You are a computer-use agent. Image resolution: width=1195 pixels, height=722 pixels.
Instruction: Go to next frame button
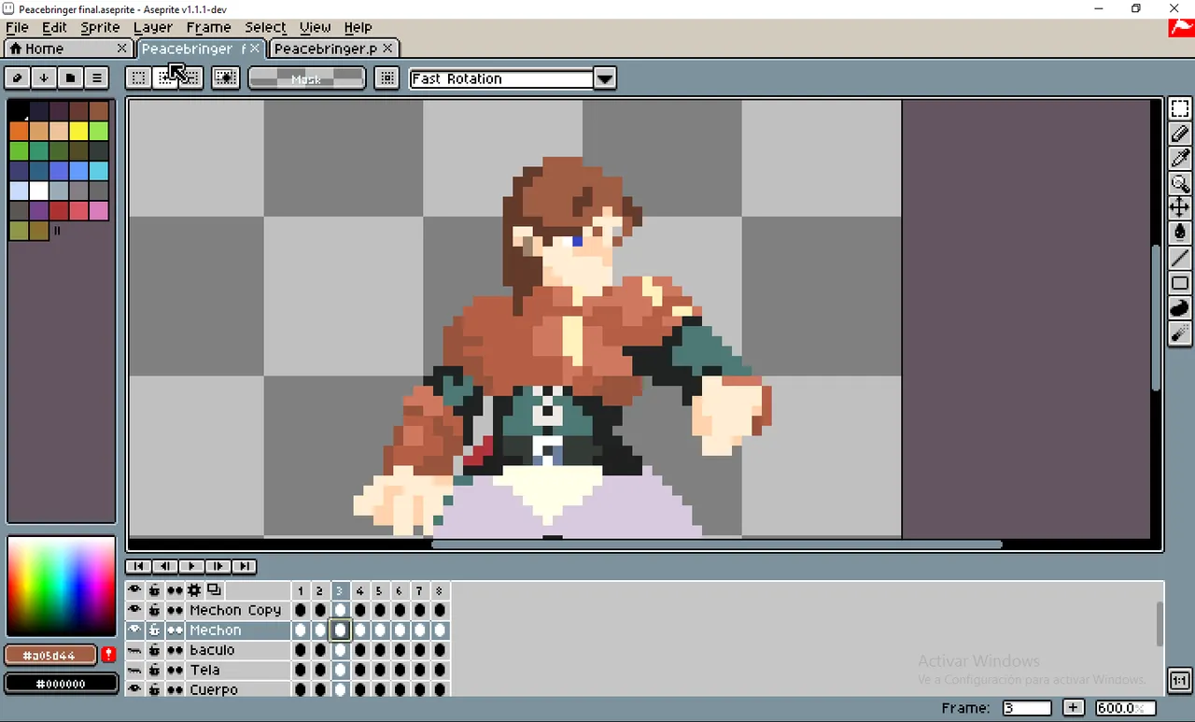tap(218, 566)
